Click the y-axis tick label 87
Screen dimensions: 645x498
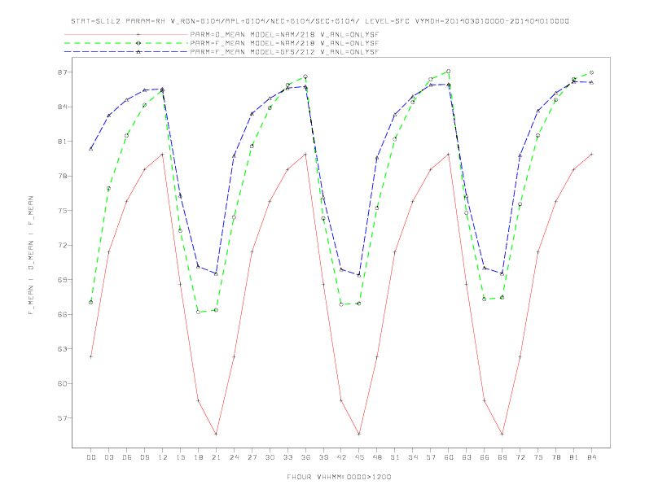(63, 72)
